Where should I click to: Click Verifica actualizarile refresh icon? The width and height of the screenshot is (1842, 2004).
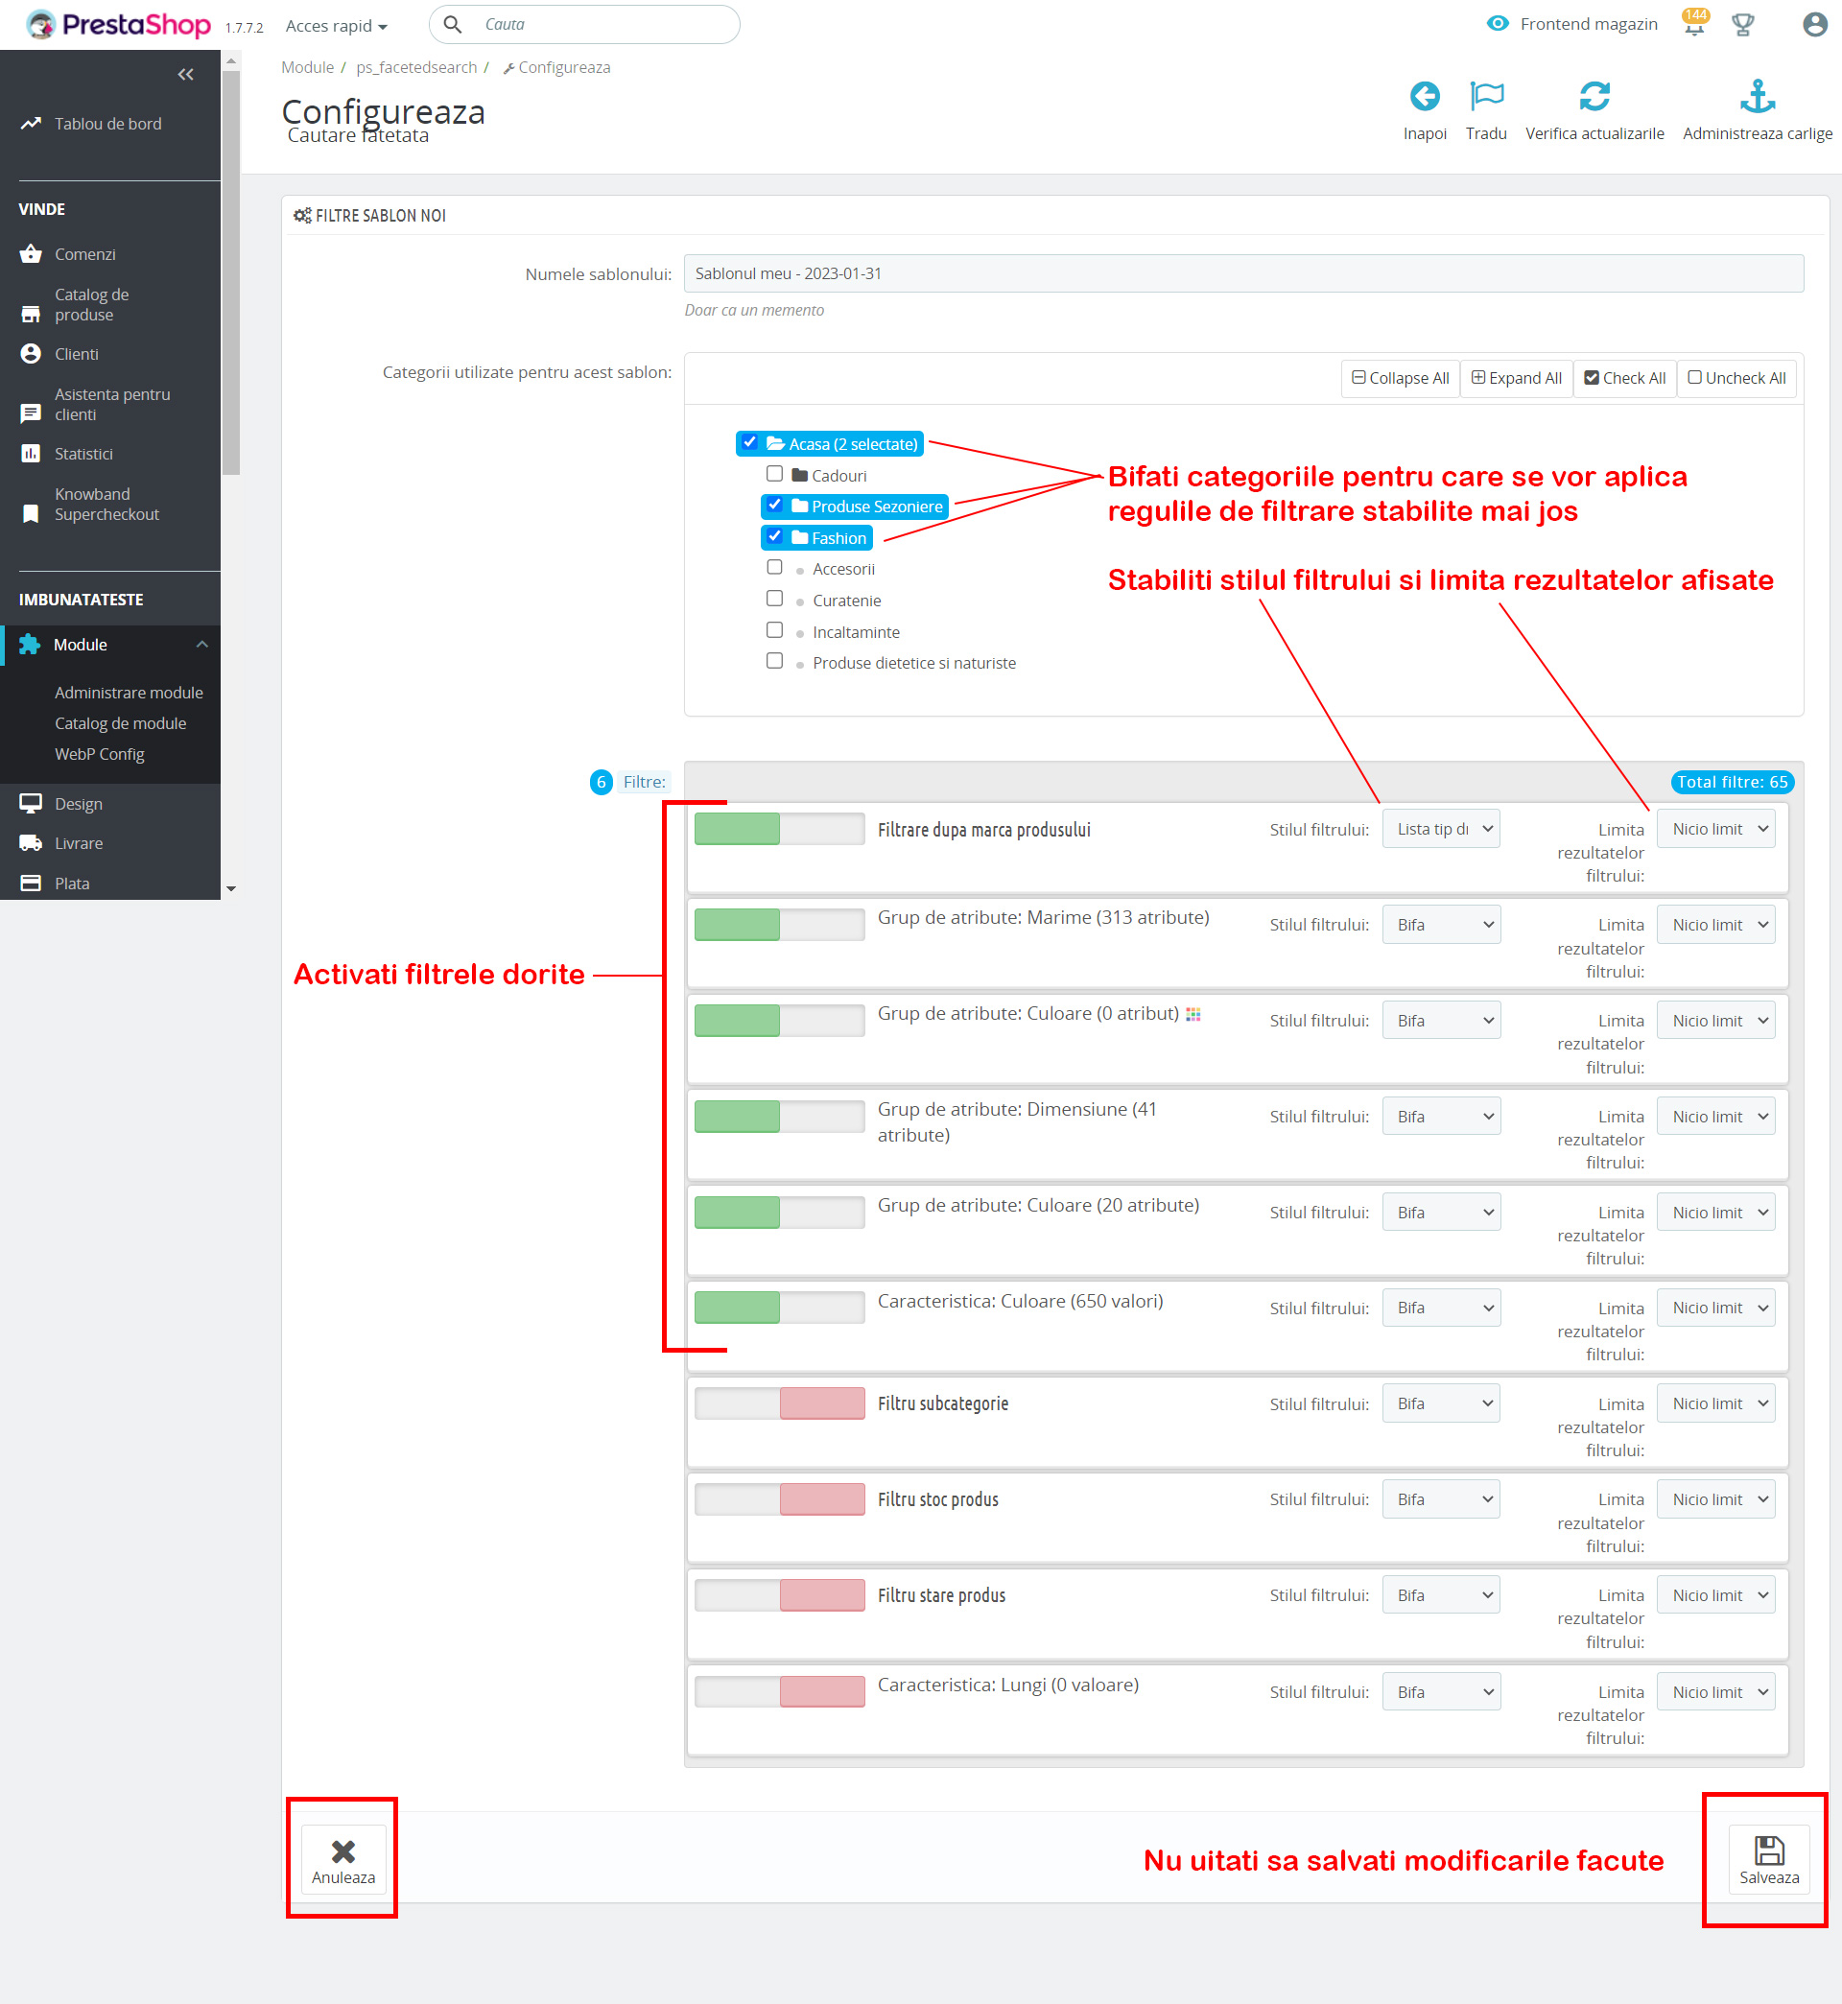[1594, 97]
